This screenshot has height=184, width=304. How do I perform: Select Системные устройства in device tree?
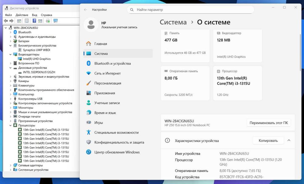[33, 170]
